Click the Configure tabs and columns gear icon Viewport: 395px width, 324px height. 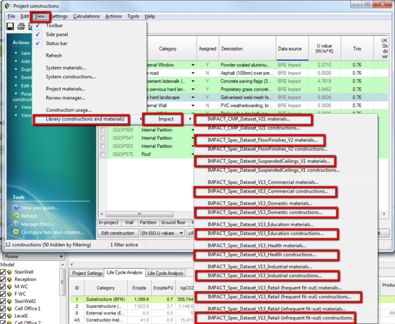point(16,232)
